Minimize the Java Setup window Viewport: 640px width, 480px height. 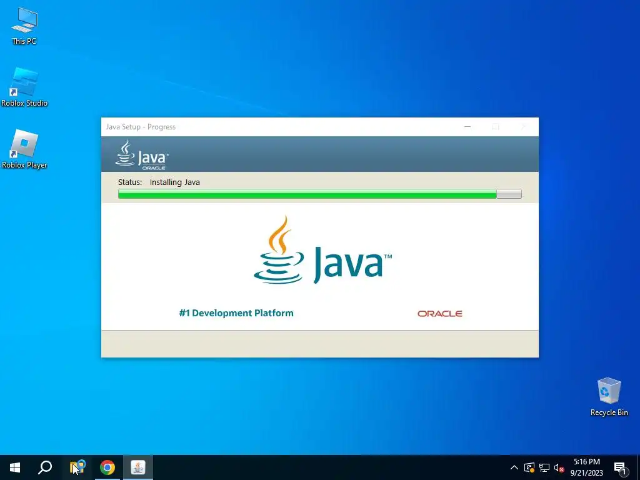pos(467,127)
